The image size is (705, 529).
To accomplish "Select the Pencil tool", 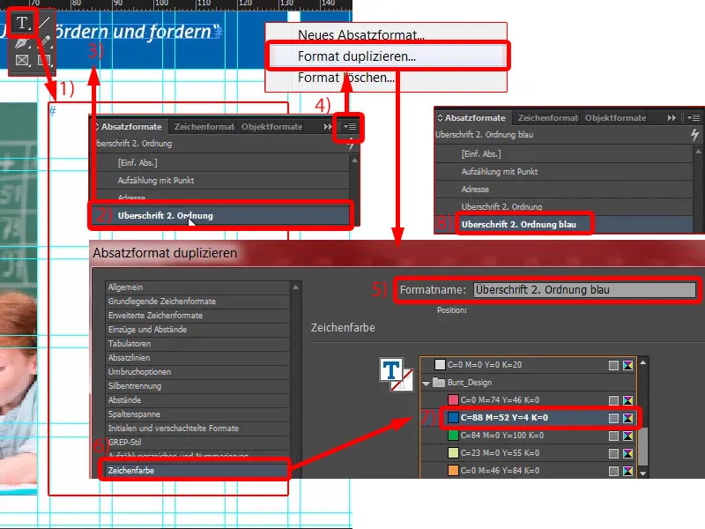I will tap(45, 42).
